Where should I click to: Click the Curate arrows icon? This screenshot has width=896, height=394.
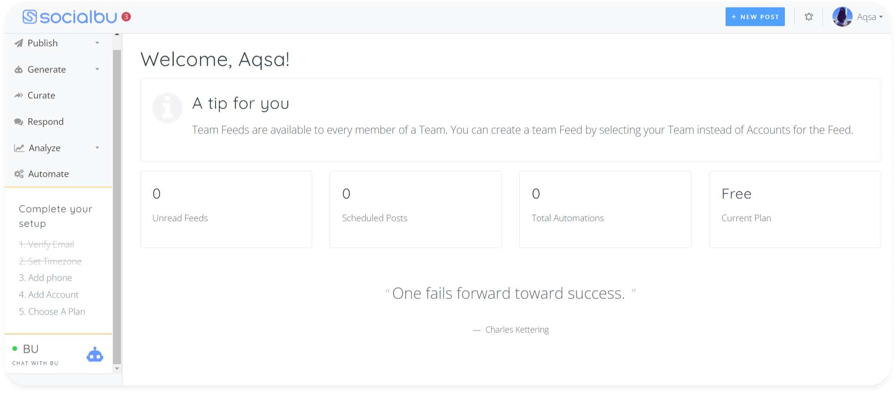[19, 95]
